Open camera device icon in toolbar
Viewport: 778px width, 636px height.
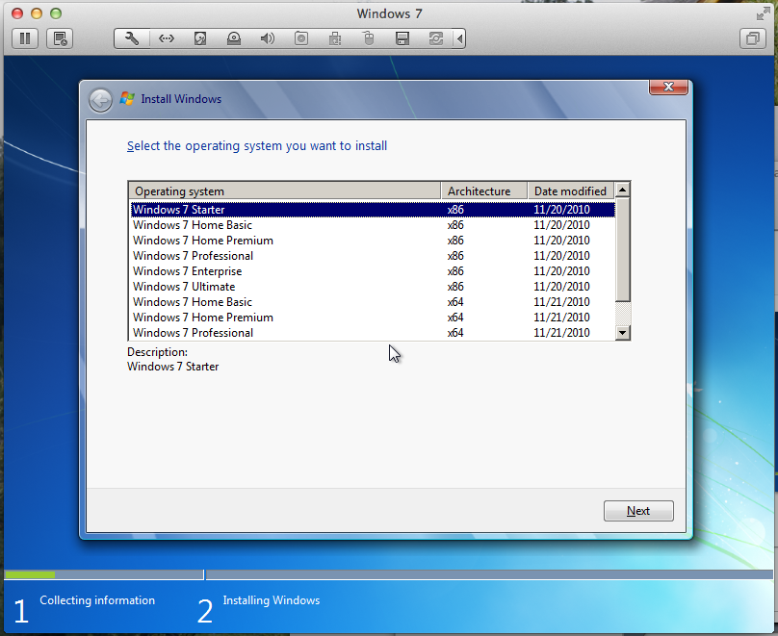tap(301, 38)
